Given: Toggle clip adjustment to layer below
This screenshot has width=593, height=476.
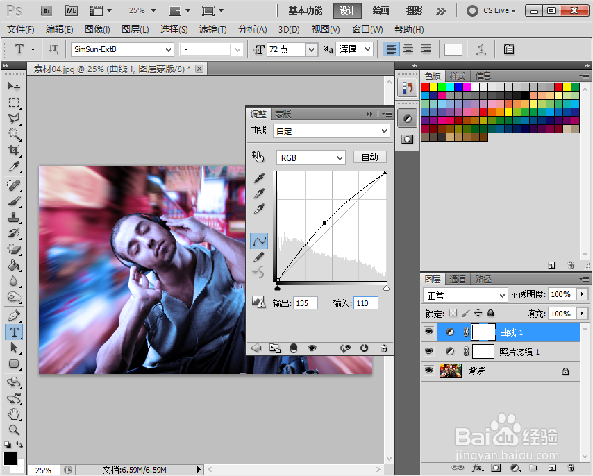Looking at the screenshot, I should point(294,348).
